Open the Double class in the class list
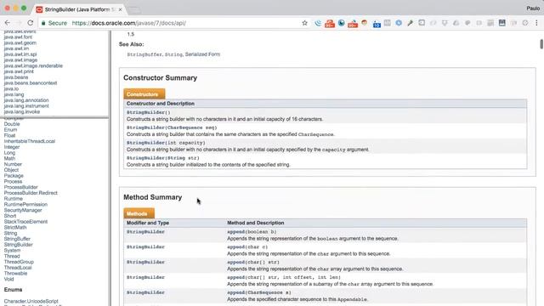Image resolution: width=544 pixels, height=306 pixels. click(x=12, y=124)
